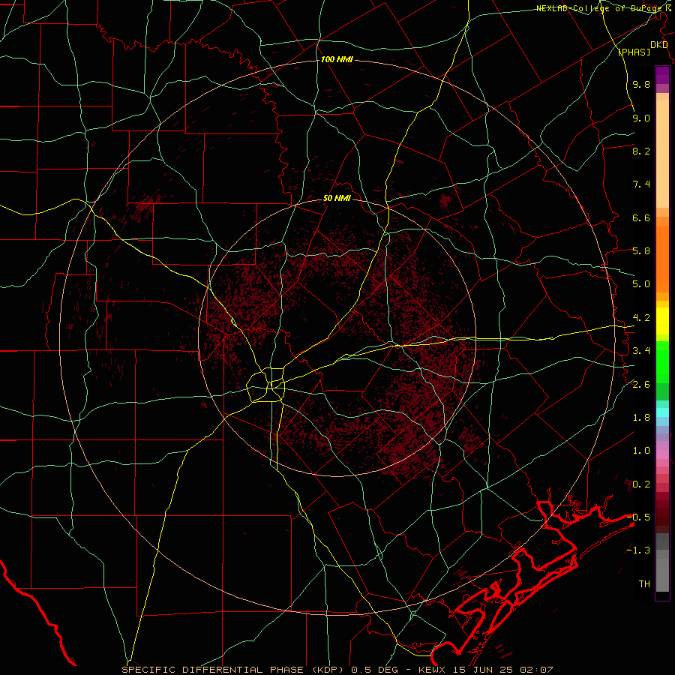The width and height of the screenshot is (675, 675).
Task: Click the 4.2 value on the color scale
Action: click(641, 318)
